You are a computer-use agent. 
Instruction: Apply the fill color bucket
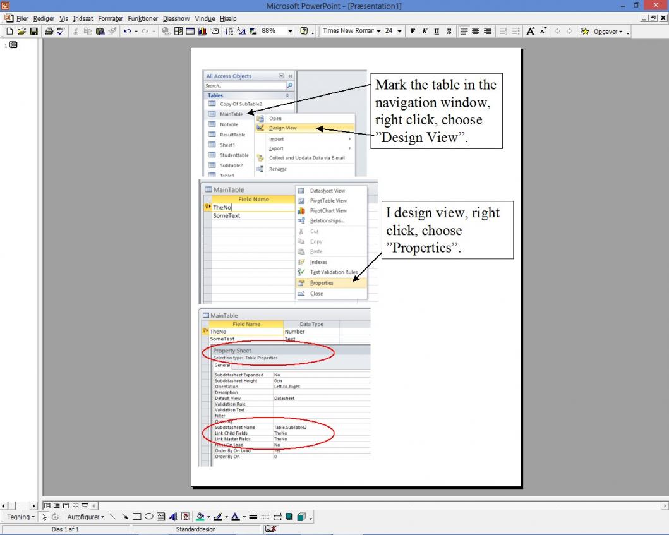[x=200, y=517]
